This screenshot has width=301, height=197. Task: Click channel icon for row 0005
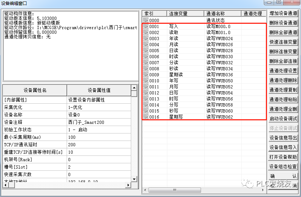146,50
